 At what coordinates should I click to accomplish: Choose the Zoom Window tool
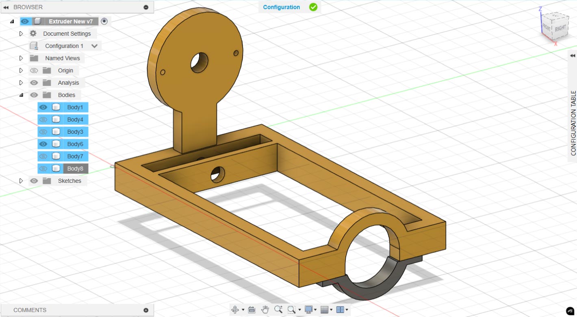[x=291, y=310]
